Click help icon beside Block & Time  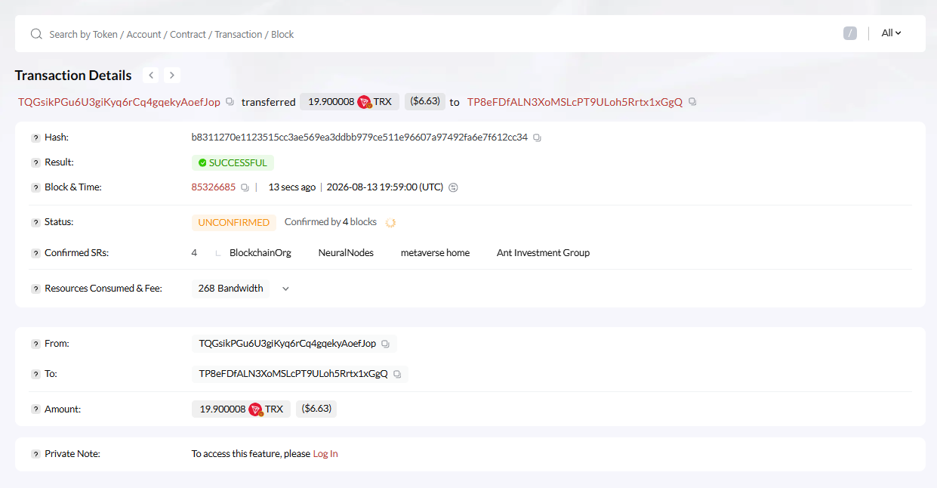point(35,187)
